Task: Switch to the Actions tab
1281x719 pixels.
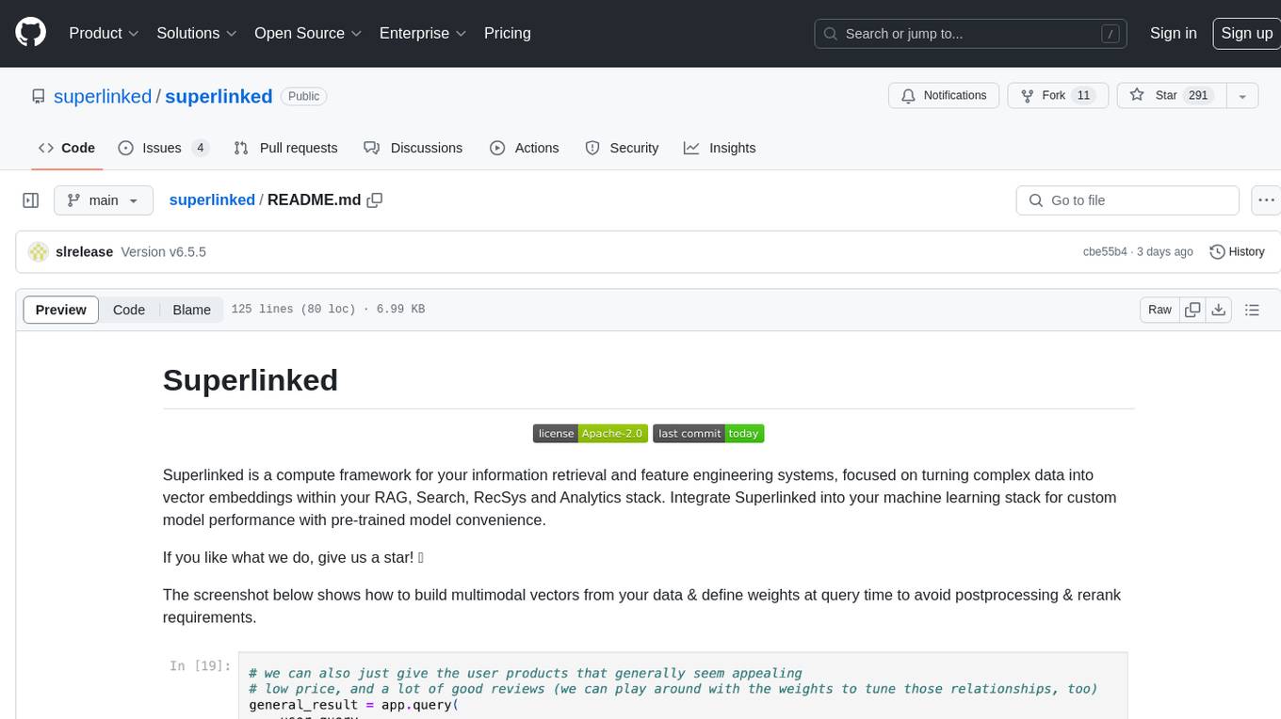Action: click(525, 148)
